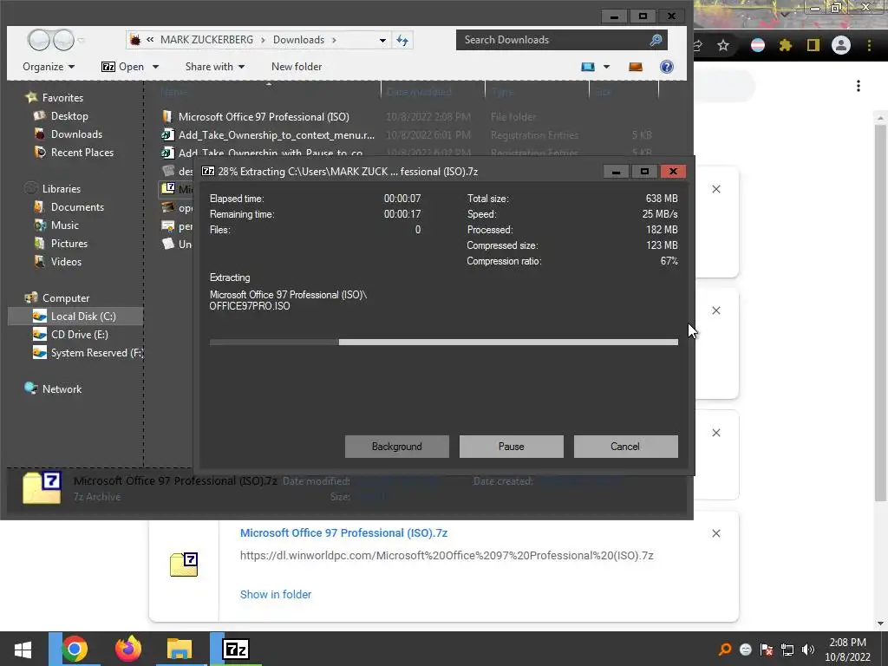Open Organize menu in Explorer
888x666 pixels.
pyautogui.click(x=49, y=67)
